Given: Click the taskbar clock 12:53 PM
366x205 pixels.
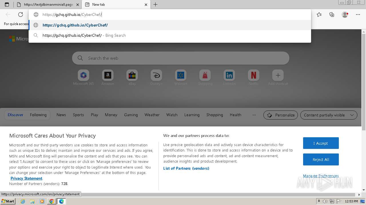Looking at the screenshot, I should [x=351, y=201].
